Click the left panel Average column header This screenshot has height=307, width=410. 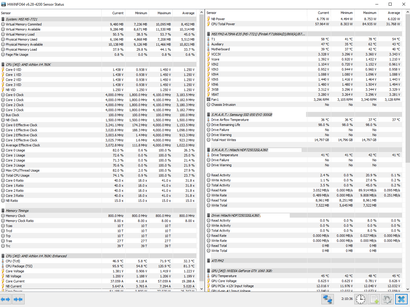coord(185,13)
